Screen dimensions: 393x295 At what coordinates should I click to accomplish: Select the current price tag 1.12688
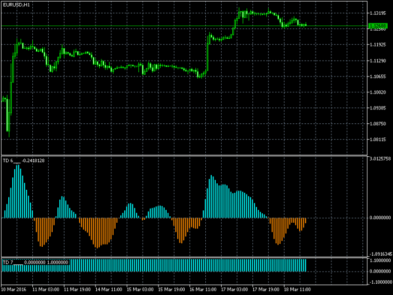click(x=378, y=26)
